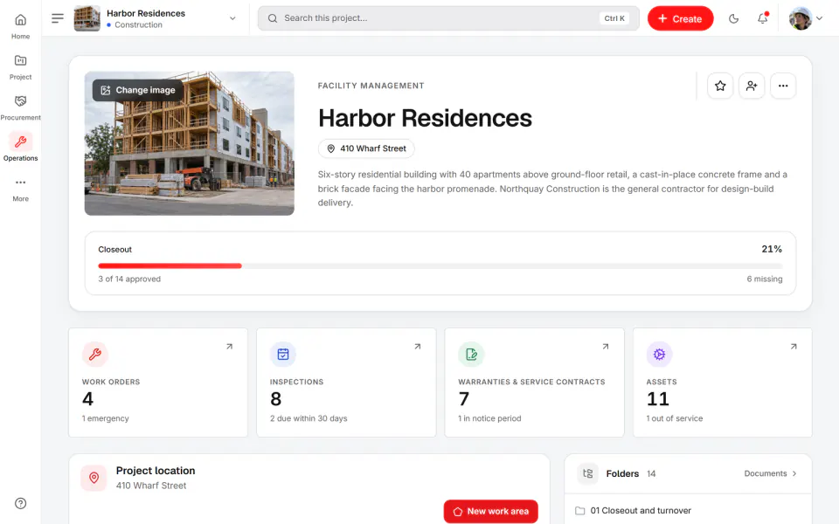Add a member with person-plus icon

[x=752, y=86]
